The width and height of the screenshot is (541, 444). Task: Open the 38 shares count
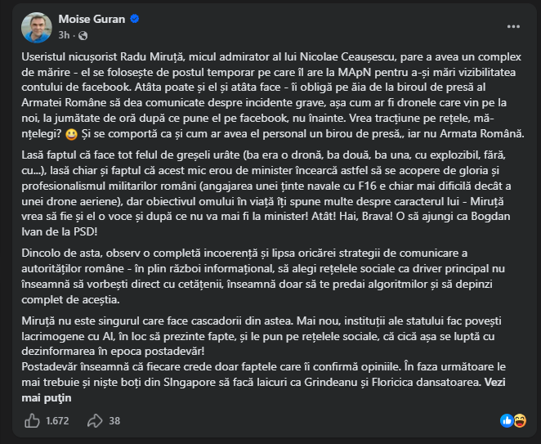(114, 421)
